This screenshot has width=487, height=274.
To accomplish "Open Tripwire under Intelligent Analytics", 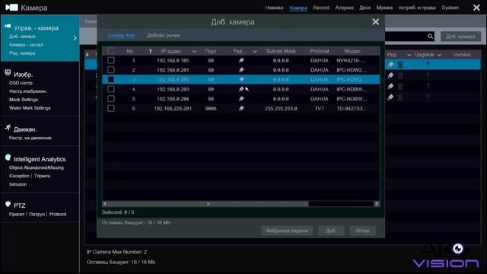I will tap(43, 176).
